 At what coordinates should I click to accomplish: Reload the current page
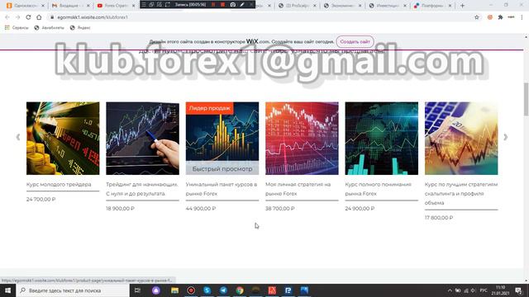coord(28,17)
